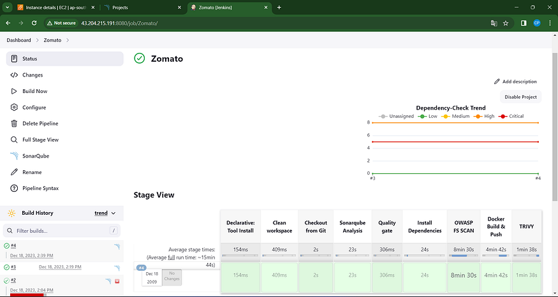
Task: Expand the chevron after Dashboard breadcrumb
Action: (x=37, y=40)
